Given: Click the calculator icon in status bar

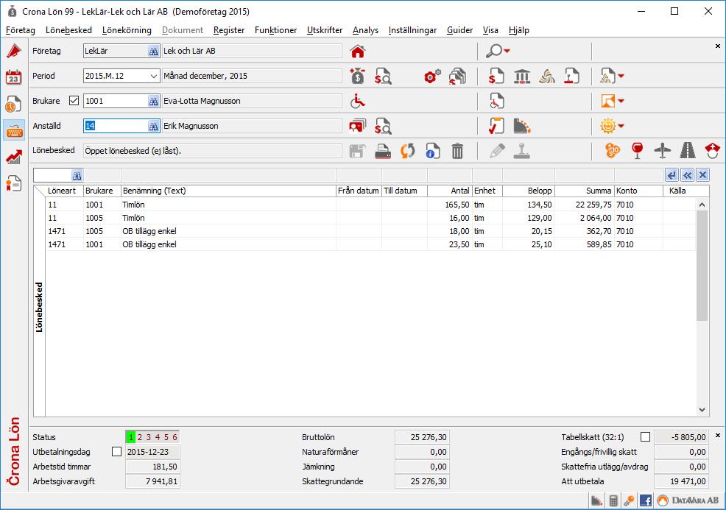Looking at the screenshot, I should (613, 500).
